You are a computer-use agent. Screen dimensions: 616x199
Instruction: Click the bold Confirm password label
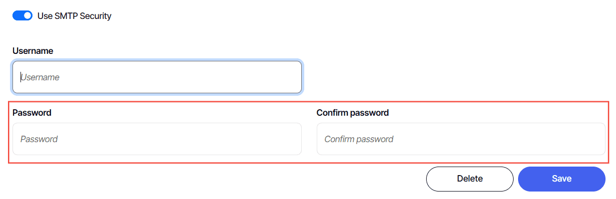(x=353, y=113)
